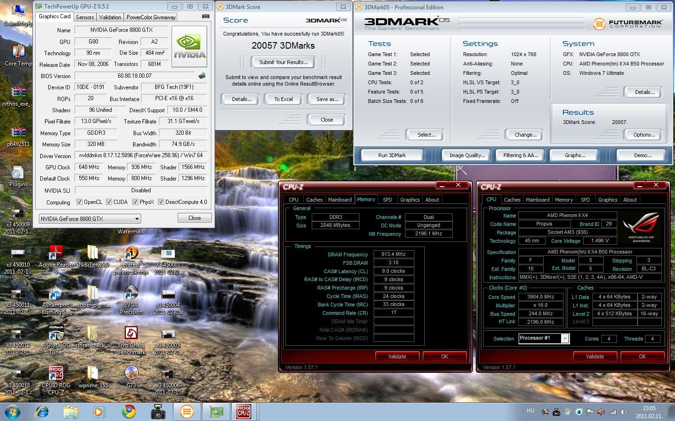Open SPD tab in the memory CPU-Z window
675x421 pixels.
(x=387, y=200)
